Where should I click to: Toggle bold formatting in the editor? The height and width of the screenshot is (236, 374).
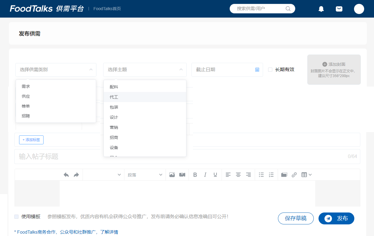(x=195, y=175)
